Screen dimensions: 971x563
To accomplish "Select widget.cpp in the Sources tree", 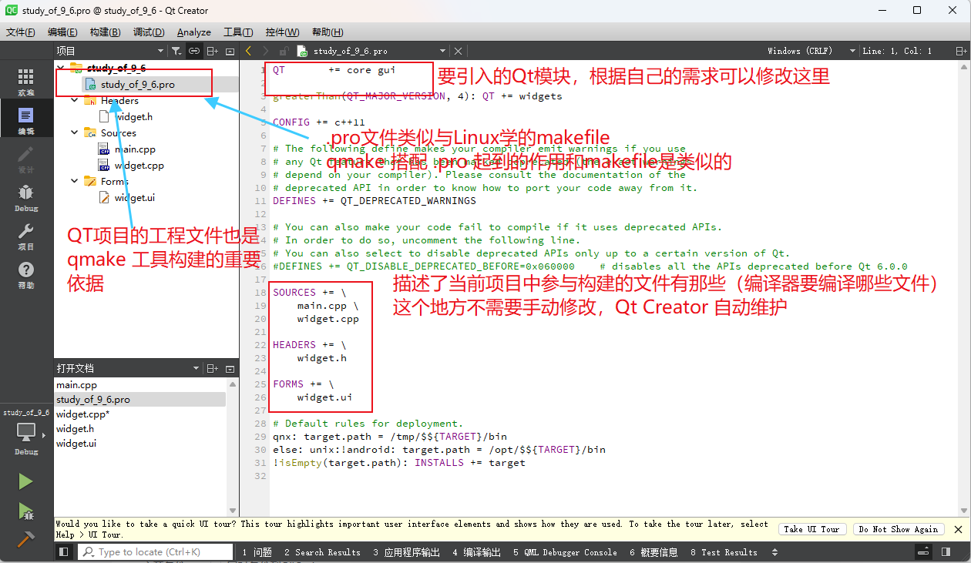I will [x=139, y=166].
